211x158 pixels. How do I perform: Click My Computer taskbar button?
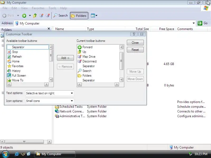55,154
